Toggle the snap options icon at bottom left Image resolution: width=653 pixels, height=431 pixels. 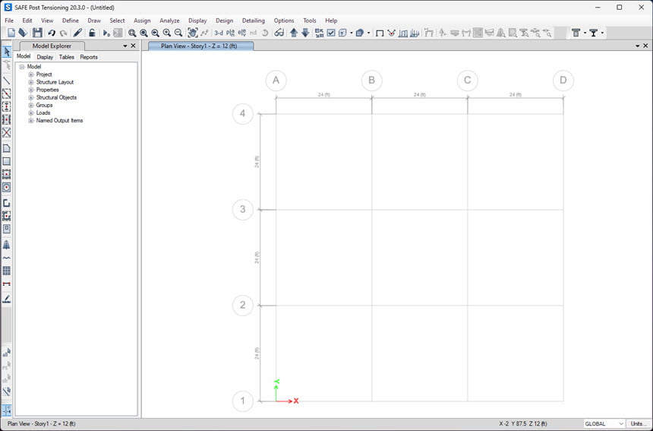[7, 410]
